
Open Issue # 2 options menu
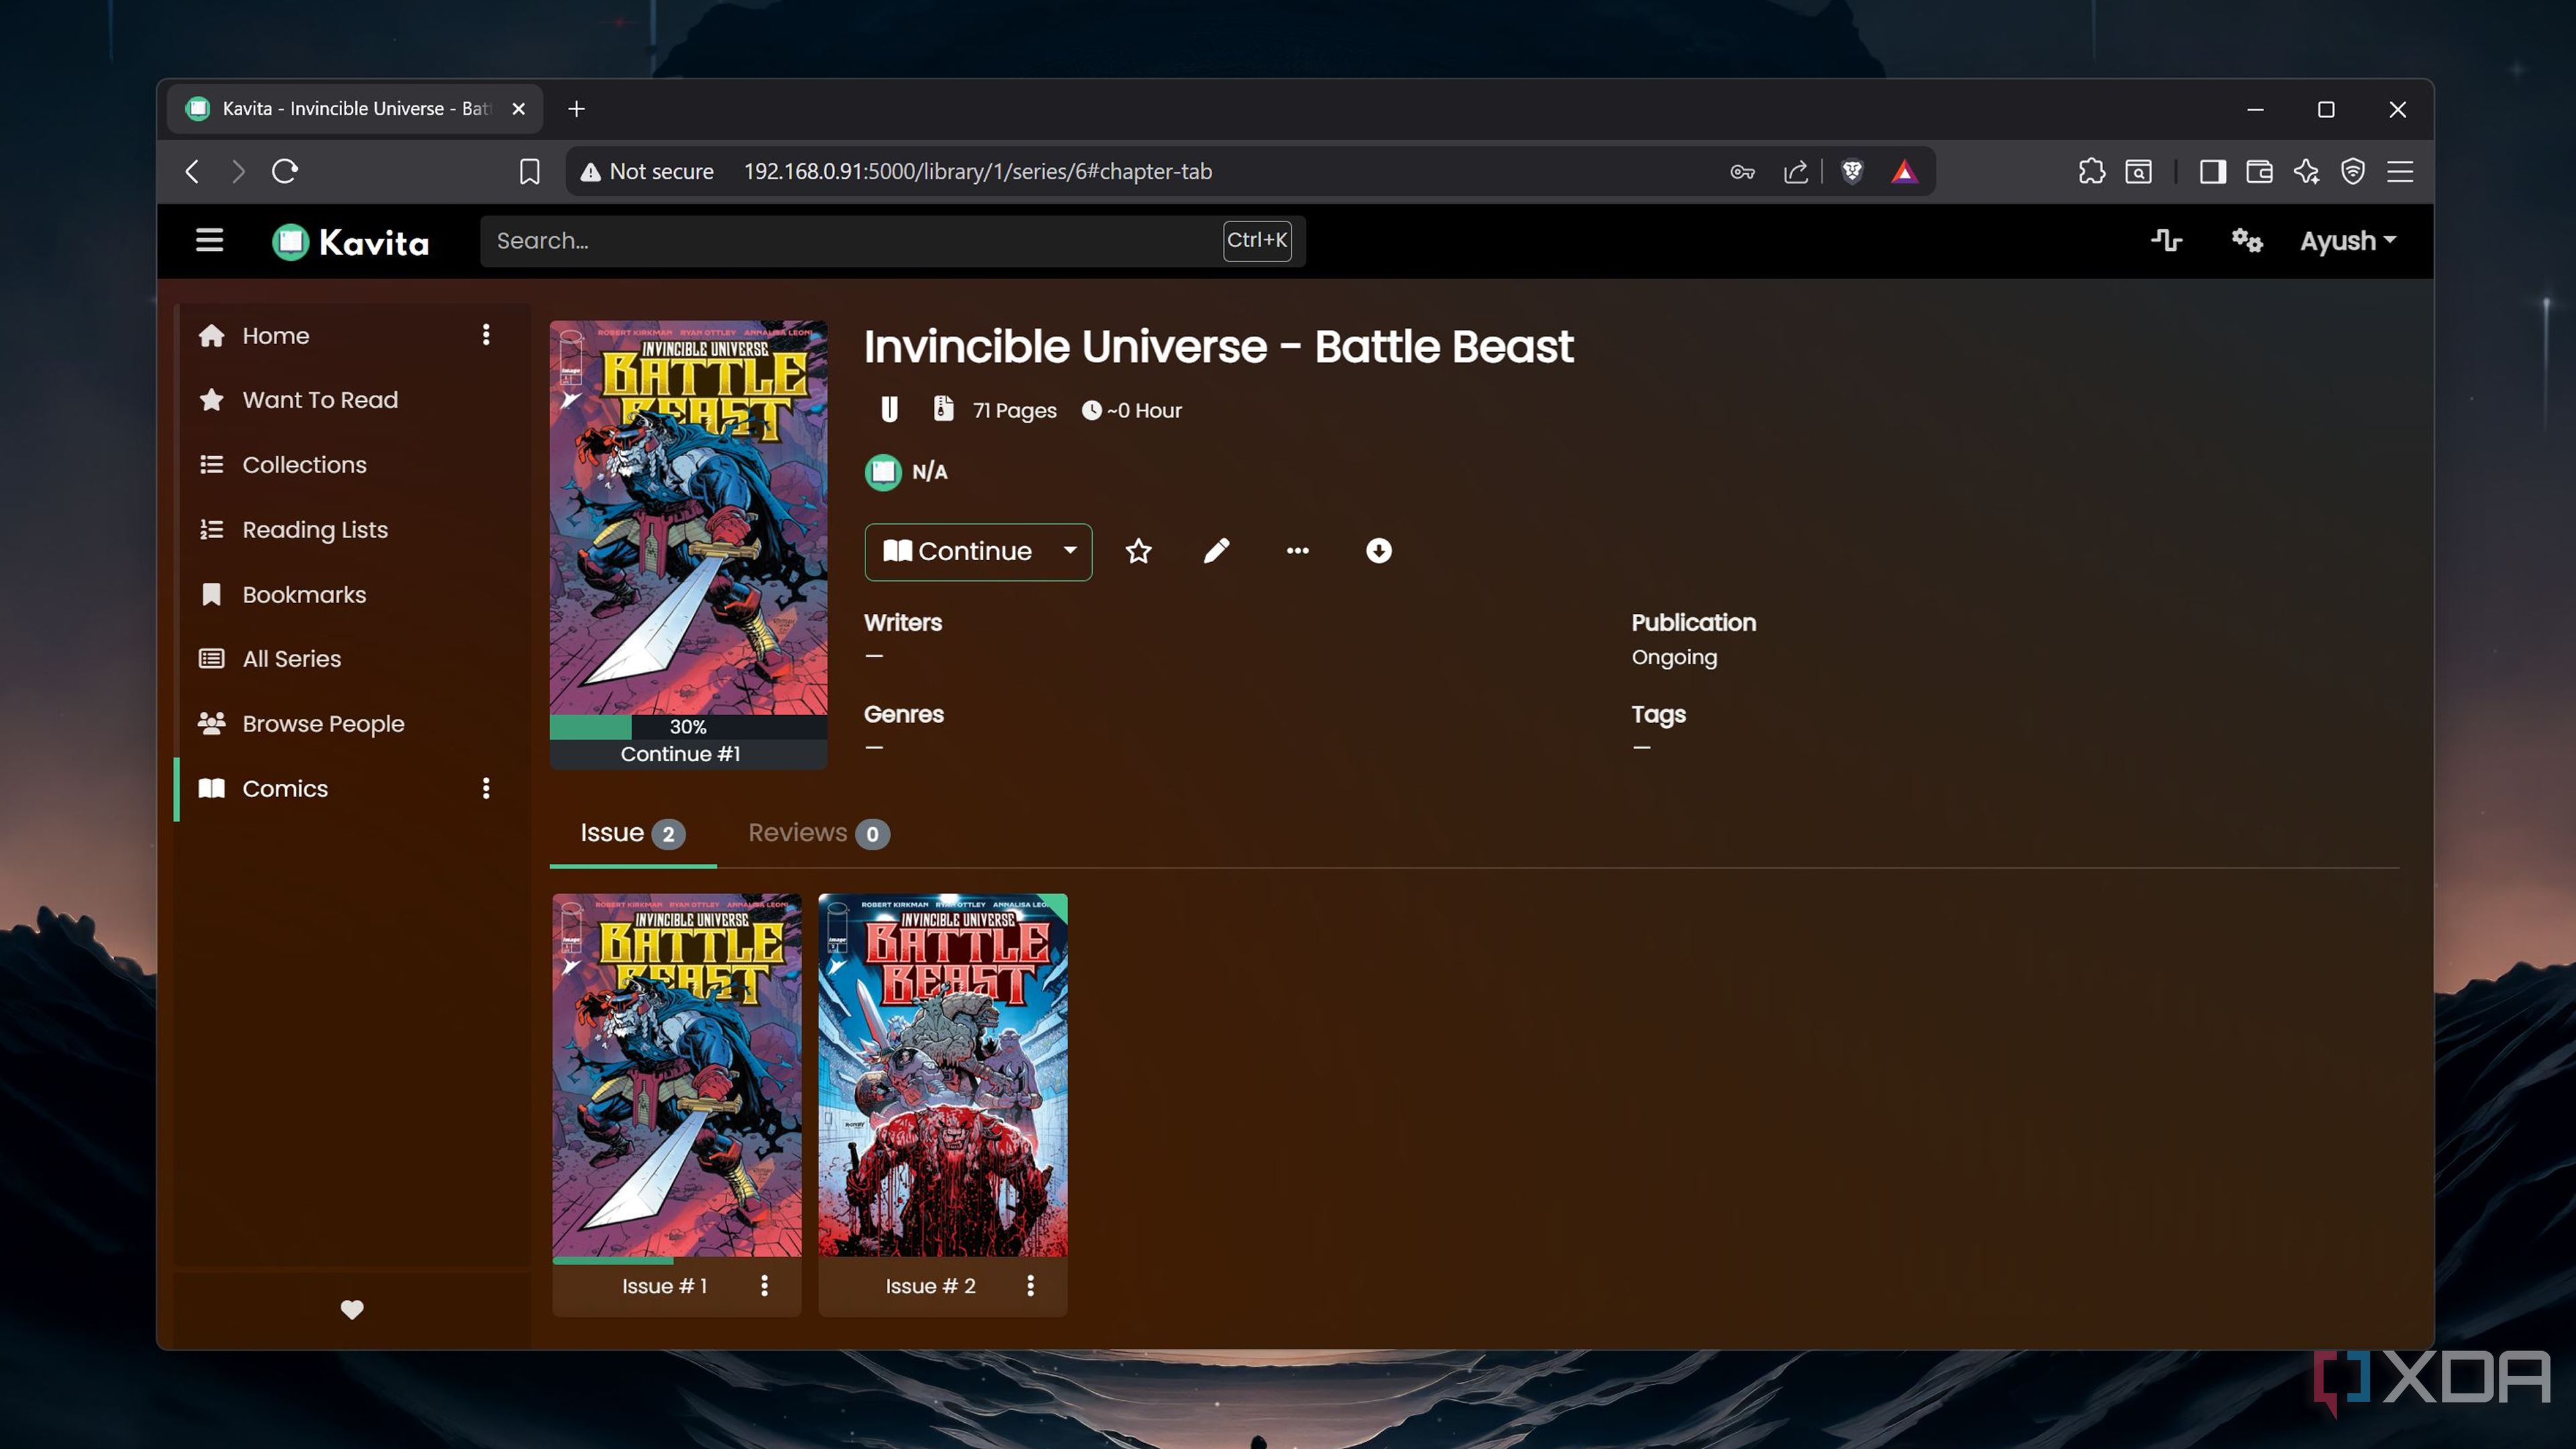[x=1030, y=1285]
